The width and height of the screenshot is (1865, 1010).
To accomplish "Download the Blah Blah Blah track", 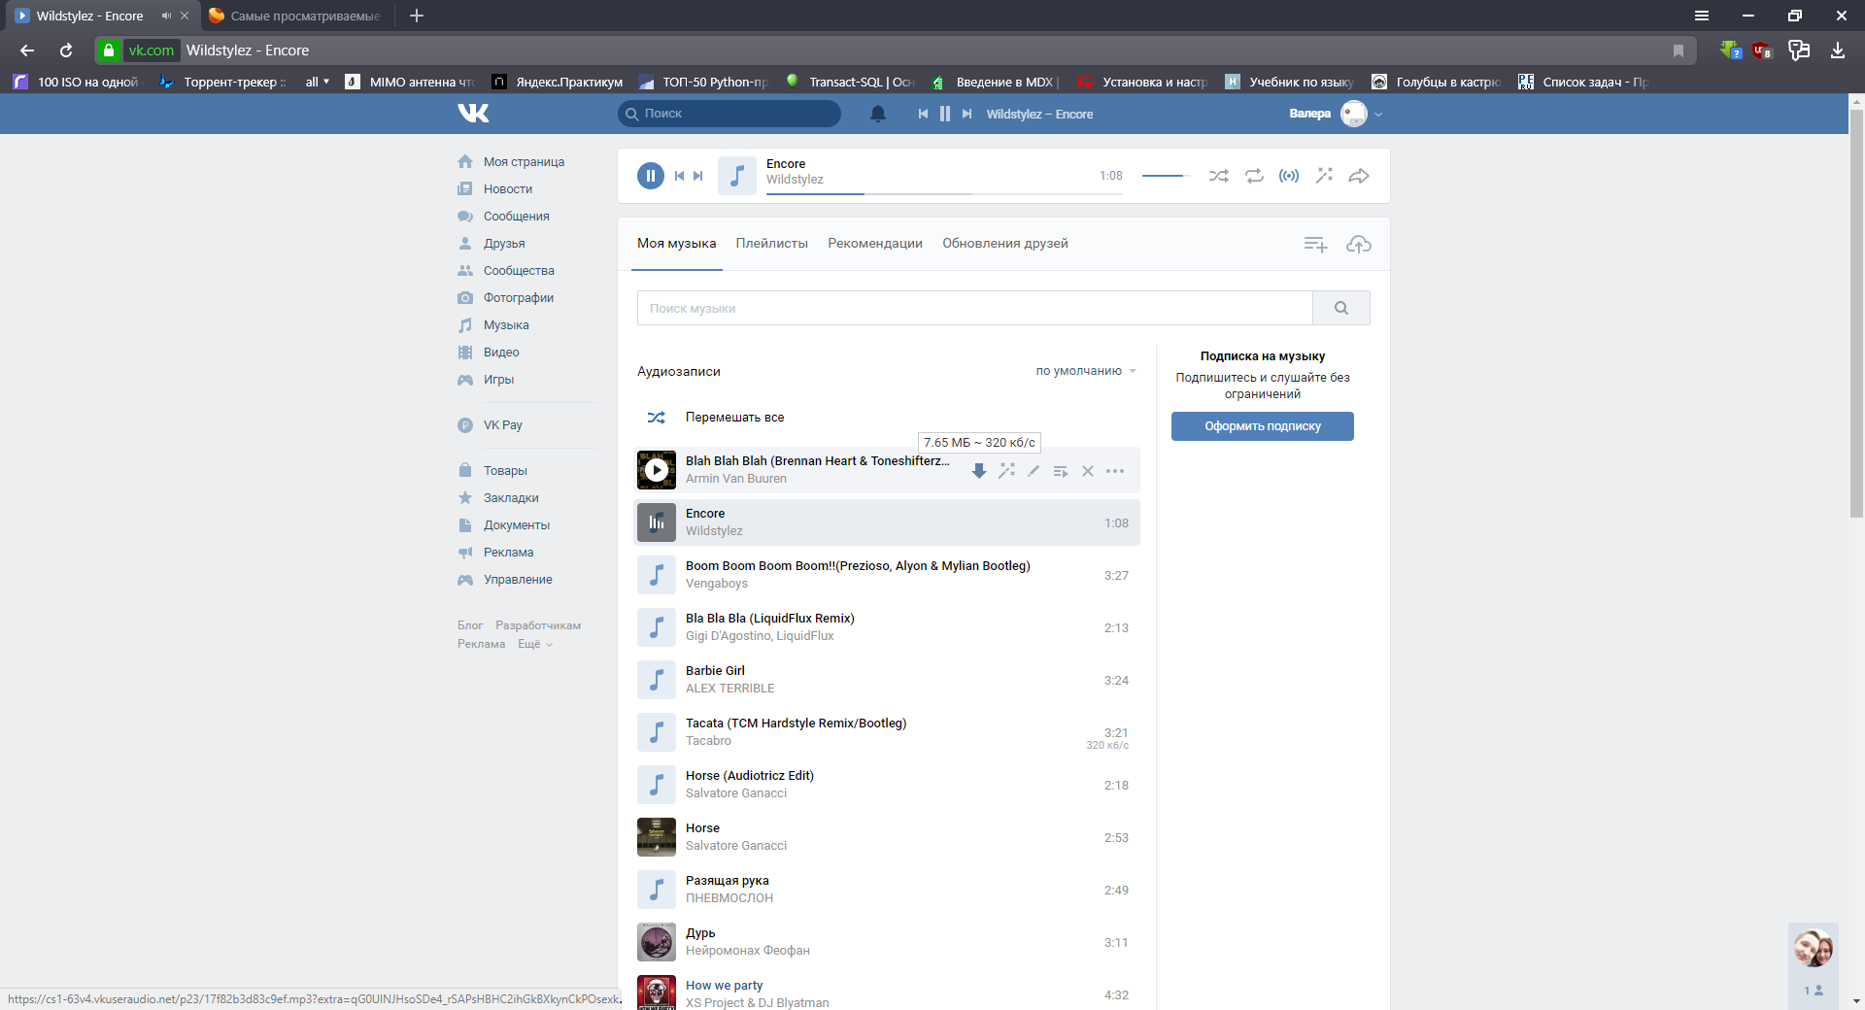I will (x=979, y=471).
